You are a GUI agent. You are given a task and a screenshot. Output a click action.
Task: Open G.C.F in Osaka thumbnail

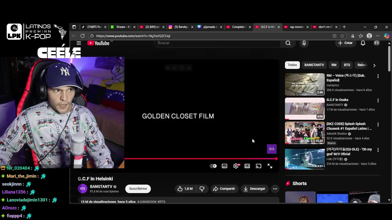(305, 109)
